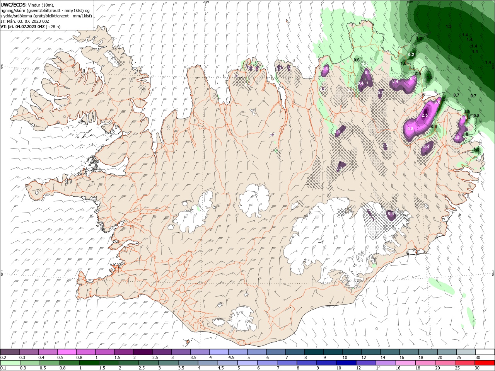This screenshot has width=495, height=371.
Task: Pick dark teal snow swatch between 8 and 9
Action: [314, 352]
